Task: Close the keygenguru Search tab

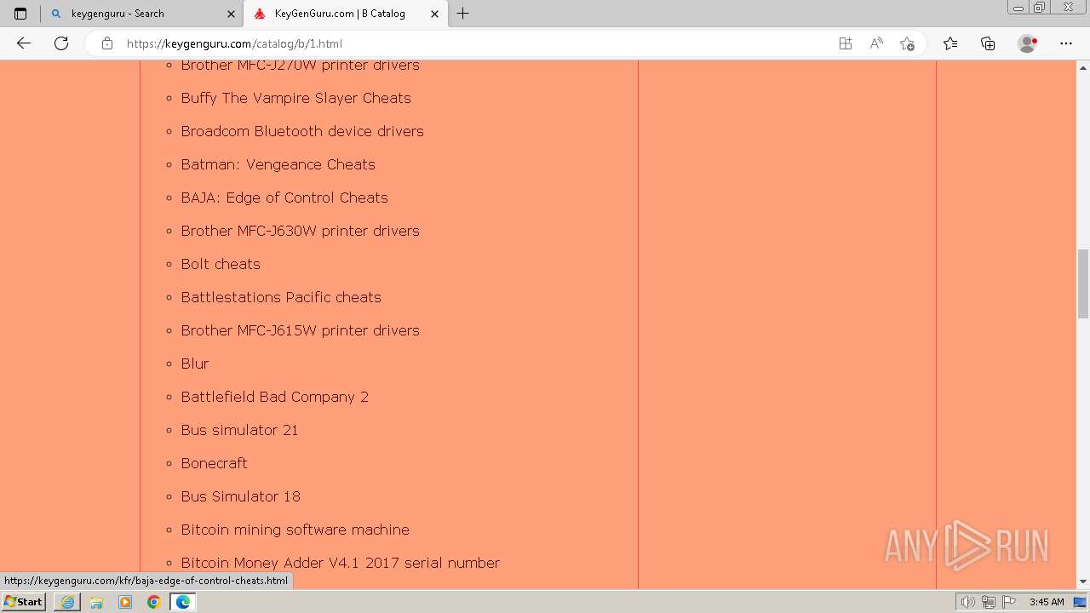Action: [231, 14]
